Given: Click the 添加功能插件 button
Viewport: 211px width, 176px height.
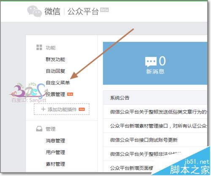Looking at the screenshot, I should pyautogui.click(x=62, y=109).
